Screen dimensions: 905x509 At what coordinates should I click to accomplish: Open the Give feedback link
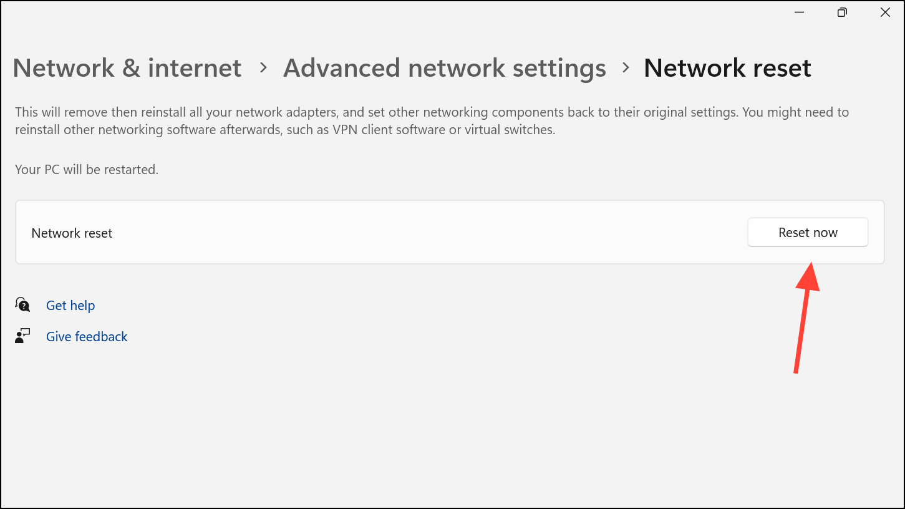coord(87,337)
